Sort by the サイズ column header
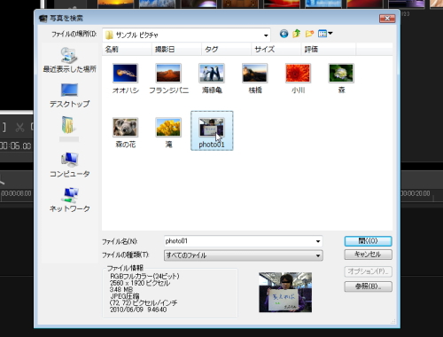The image size is (443, 337). coord(276,50)
